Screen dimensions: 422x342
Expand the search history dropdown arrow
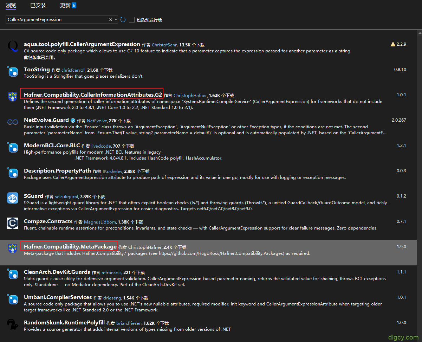[116, 20]
